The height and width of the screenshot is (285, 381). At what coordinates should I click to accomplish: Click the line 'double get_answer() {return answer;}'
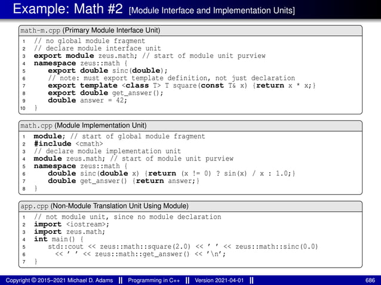(x=124, y=181)
